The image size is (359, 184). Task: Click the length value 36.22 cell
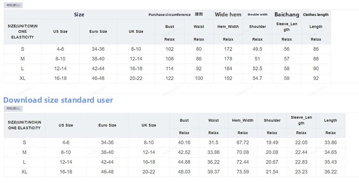(330, 172)
